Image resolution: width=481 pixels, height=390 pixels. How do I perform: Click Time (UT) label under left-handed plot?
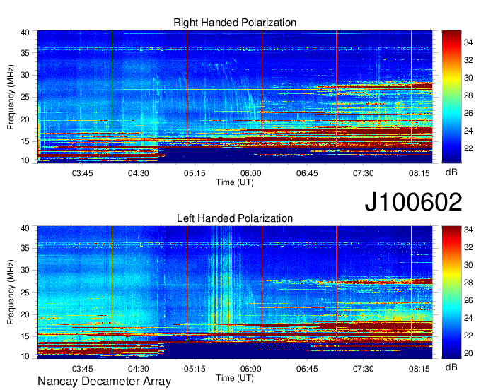click(235, 378)
